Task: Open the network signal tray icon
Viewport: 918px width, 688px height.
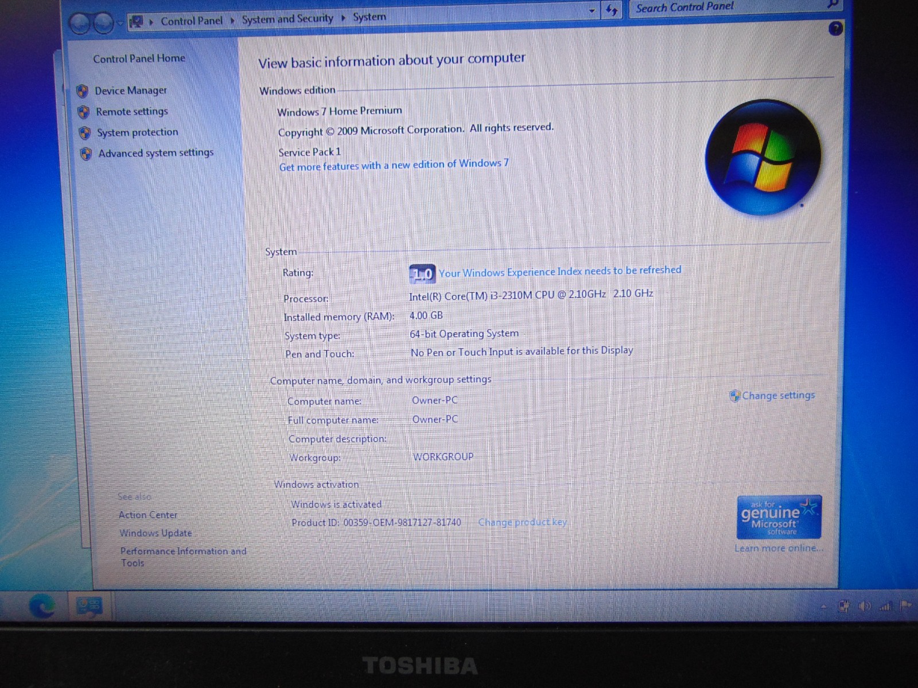Action: click(x=886, y=605)
